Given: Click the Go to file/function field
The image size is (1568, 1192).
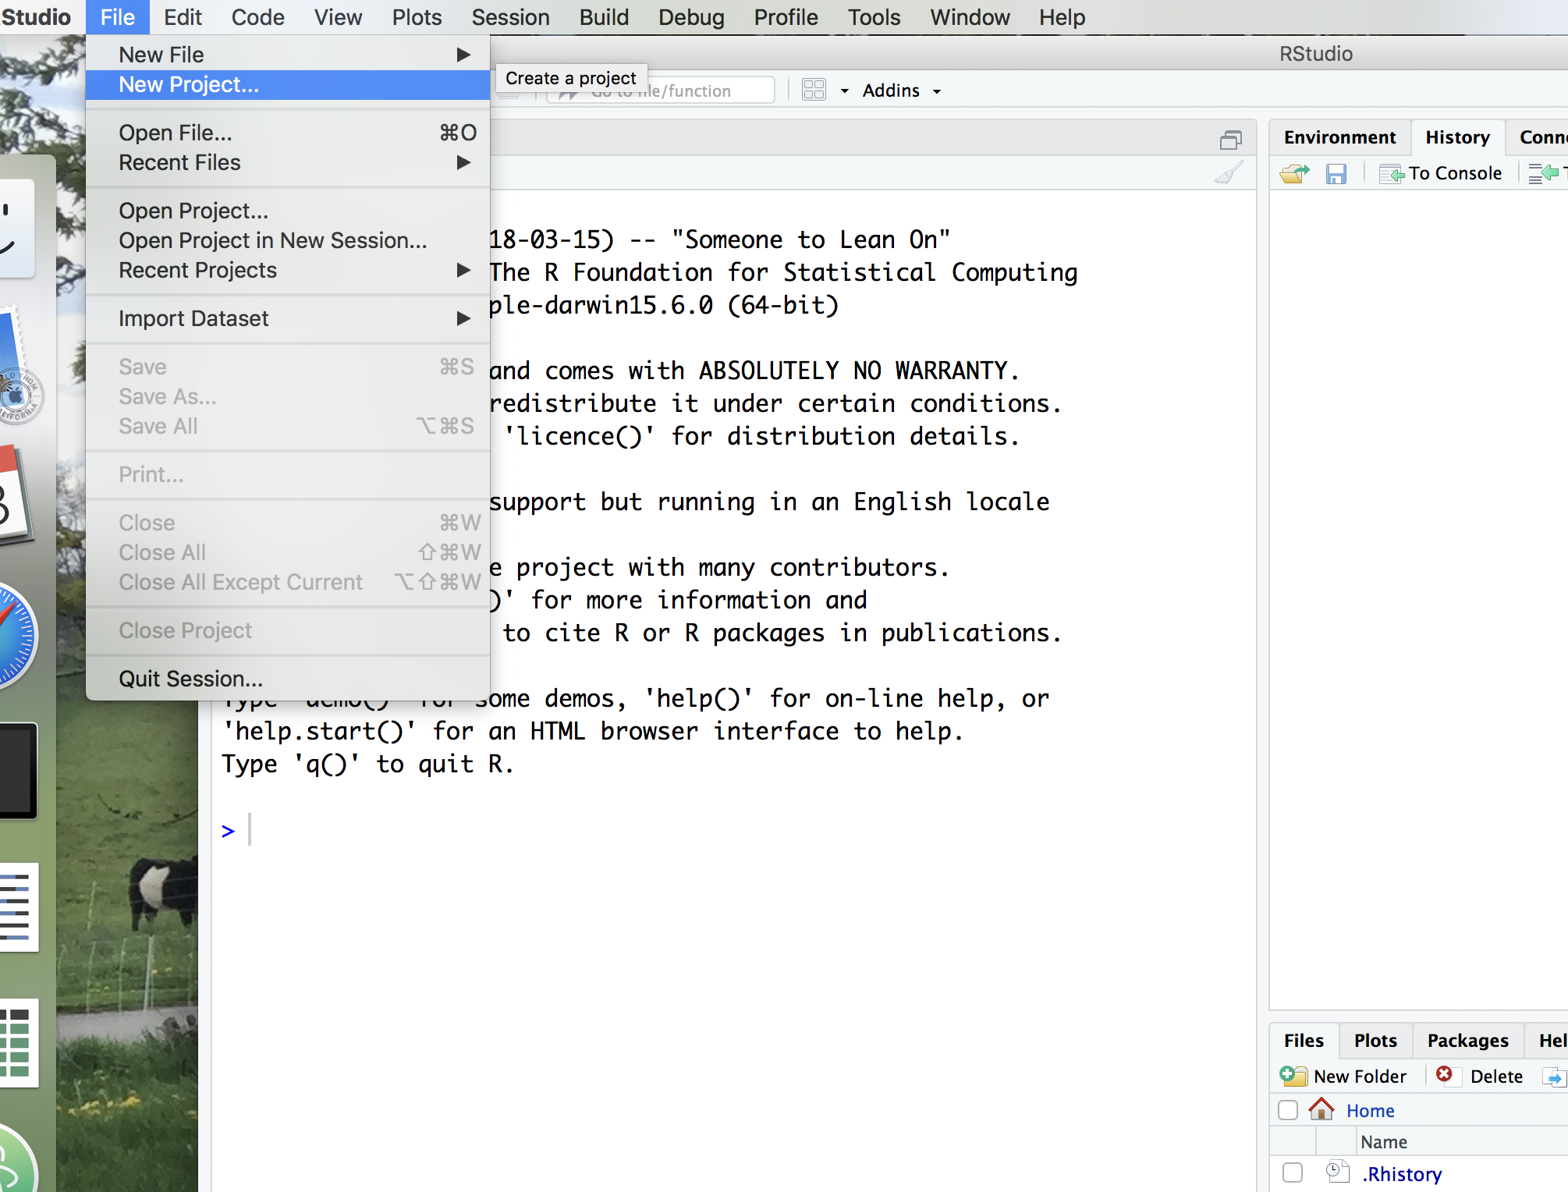Looking at the screenshot, I should pyautogui.click(x=660, y=90).
